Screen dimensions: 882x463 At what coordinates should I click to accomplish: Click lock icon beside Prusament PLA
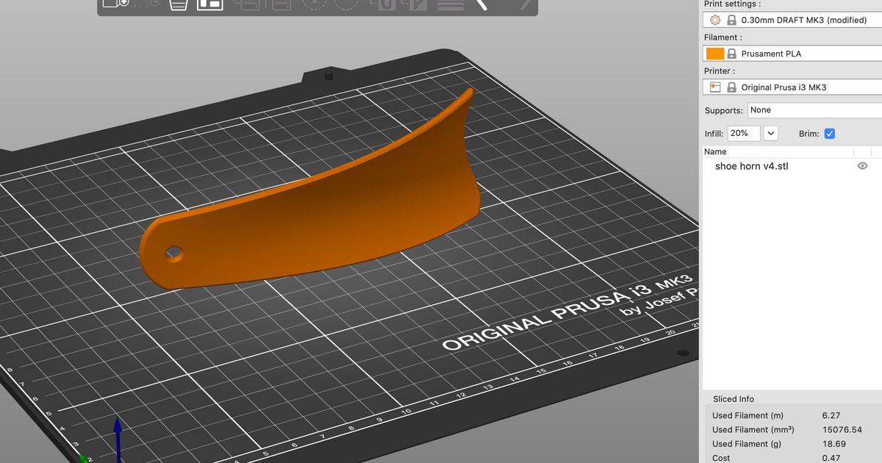731,54
